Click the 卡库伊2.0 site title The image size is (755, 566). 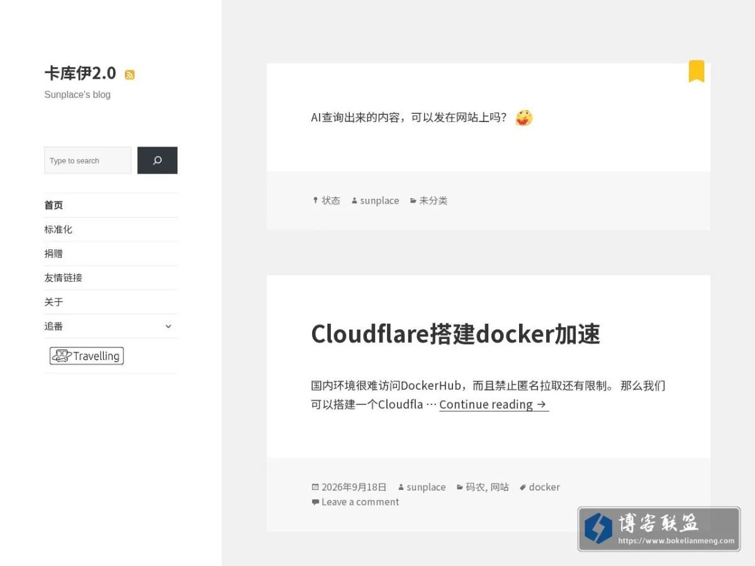80,73
